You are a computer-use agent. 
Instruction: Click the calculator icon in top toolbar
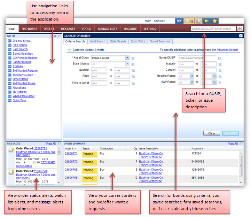click(x=198, y=21)
